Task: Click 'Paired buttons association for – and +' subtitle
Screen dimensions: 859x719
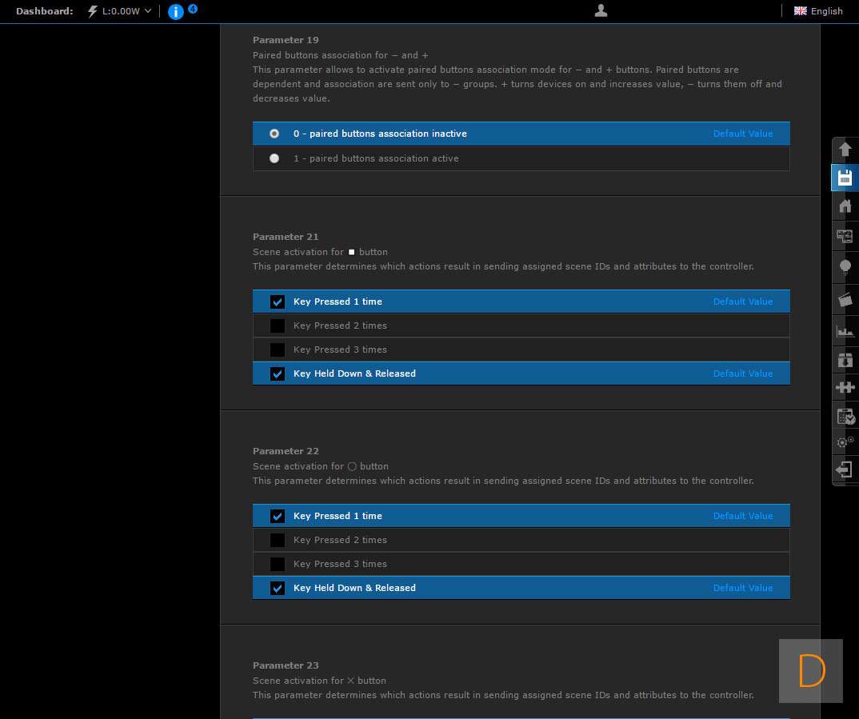Action: click(x=340, y=55)
